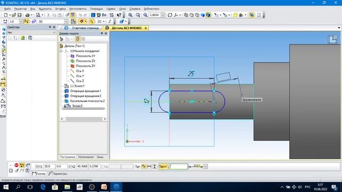Switch to the Исполнения tab

pos(85,157)
